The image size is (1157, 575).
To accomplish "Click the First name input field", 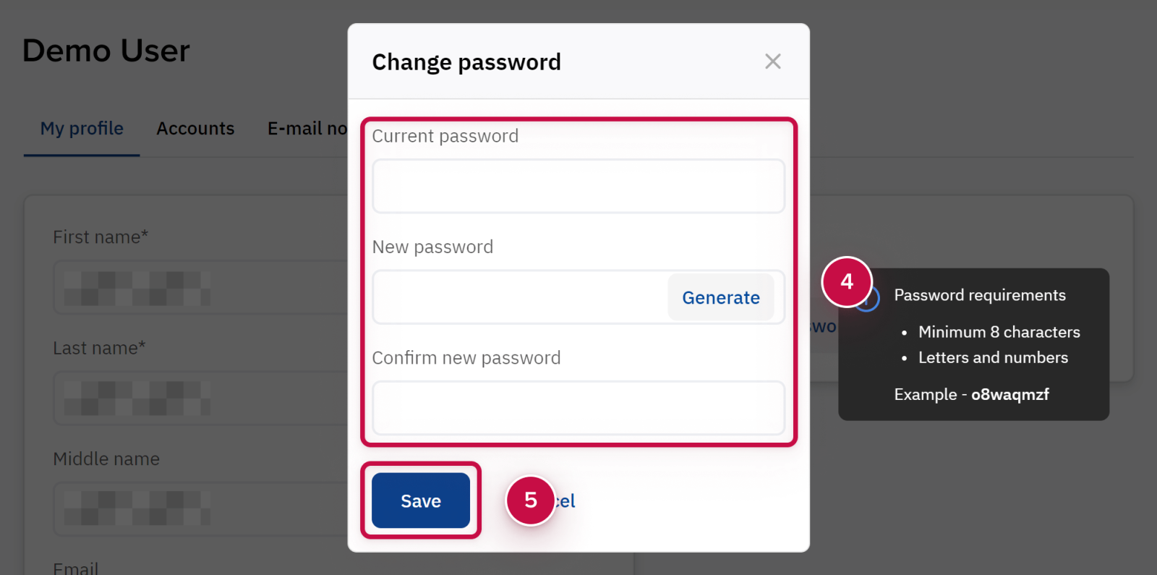I will tap(202, 288).
